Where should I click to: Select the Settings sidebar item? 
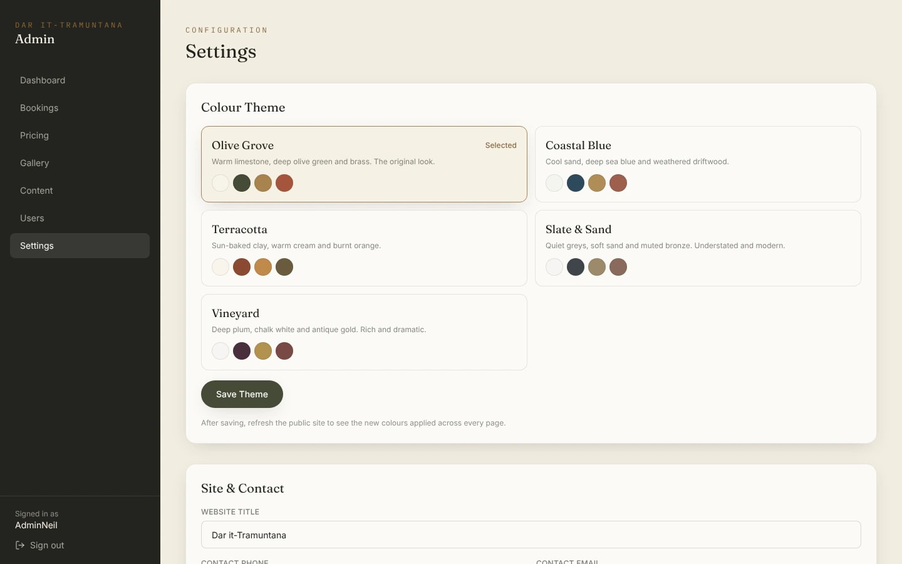[80, 246]
